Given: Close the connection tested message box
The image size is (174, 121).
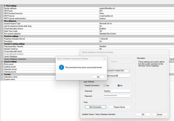Looking at the screenshot, I should point(104,59).
